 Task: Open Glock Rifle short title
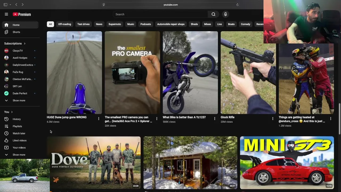(228, 117)
